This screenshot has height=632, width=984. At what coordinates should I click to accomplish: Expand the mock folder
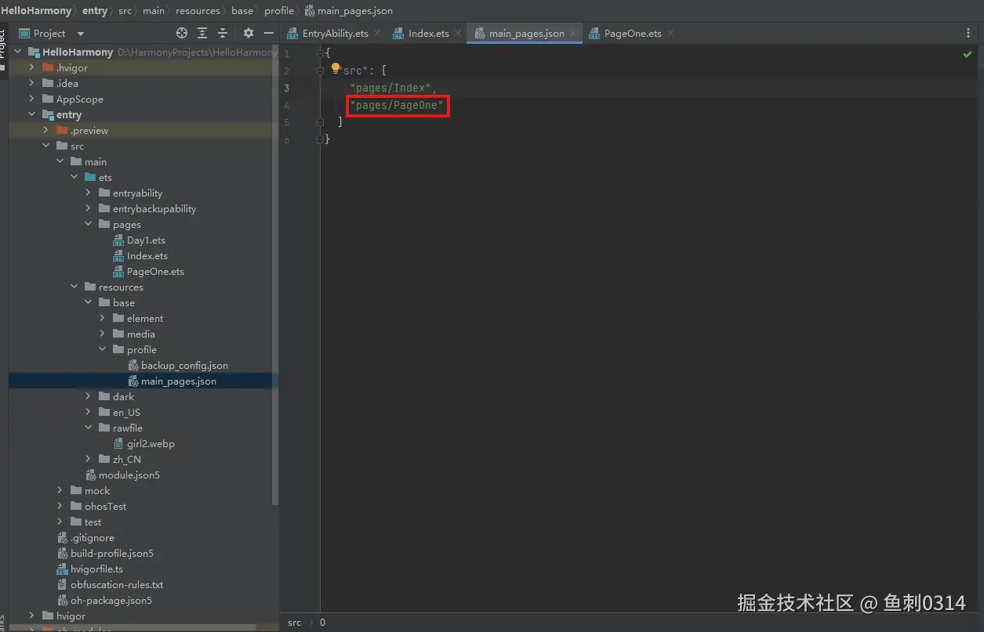coord(60,491)
